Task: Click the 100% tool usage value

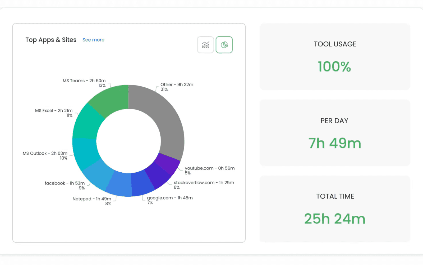Action: coord(334,67)
